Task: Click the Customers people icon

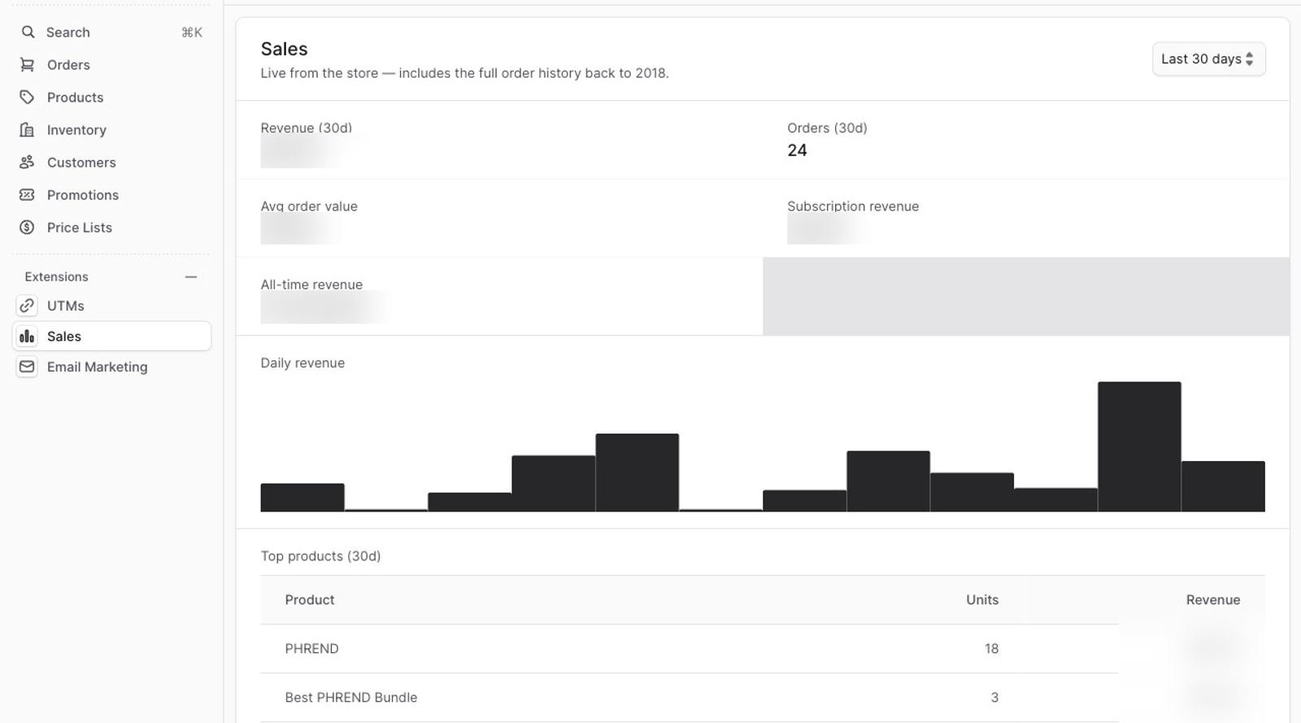Action: tap(27, 162)
